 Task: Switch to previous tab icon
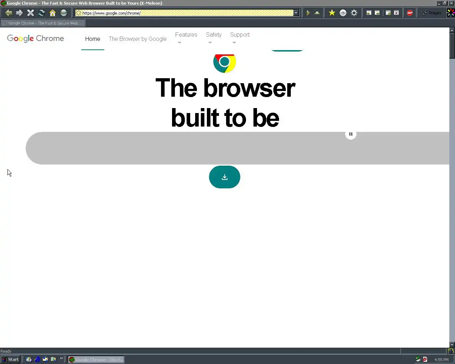click(369, 13)
